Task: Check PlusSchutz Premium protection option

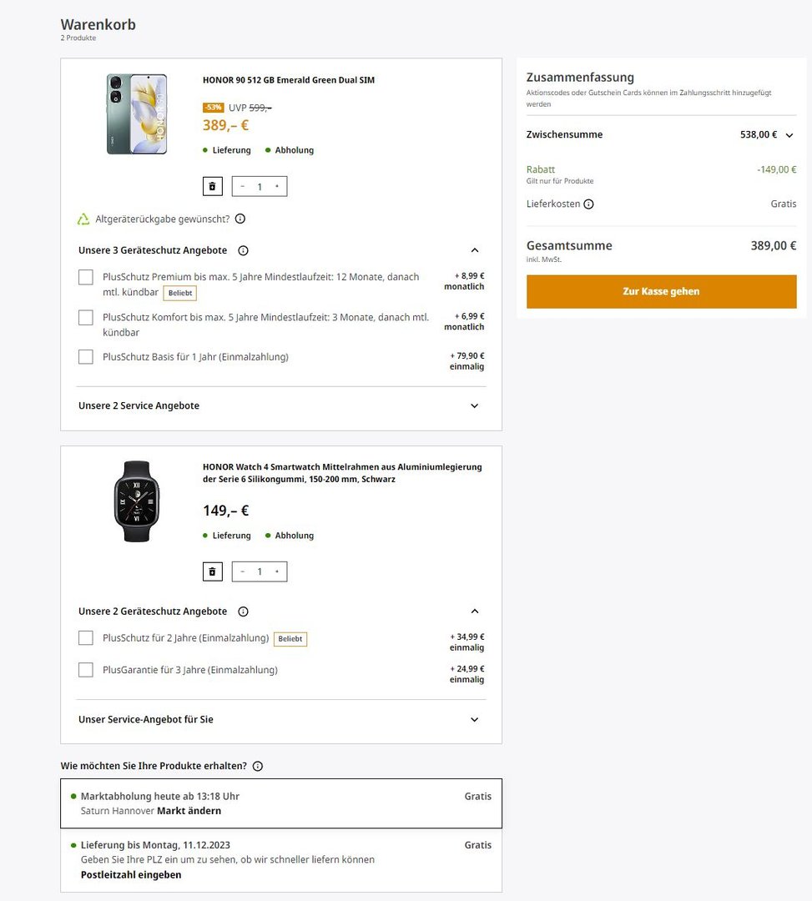Action: [86, 277]
